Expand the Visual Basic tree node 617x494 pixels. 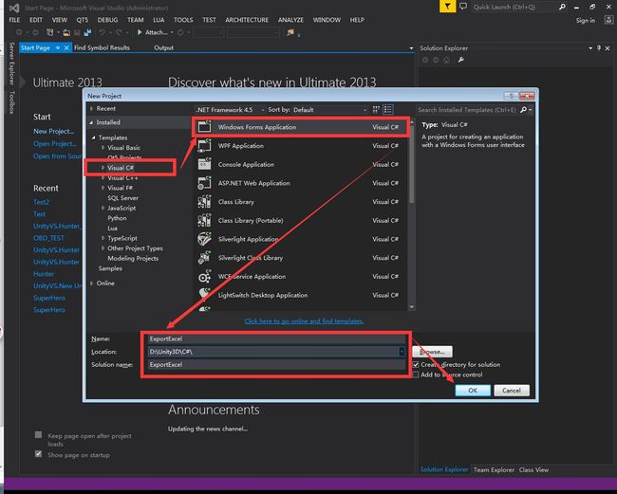103,147
